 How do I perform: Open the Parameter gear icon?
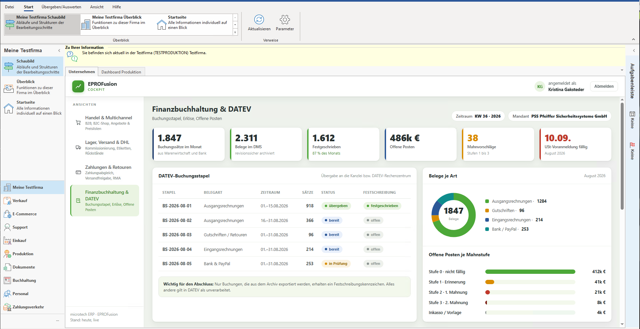point(285,20)
